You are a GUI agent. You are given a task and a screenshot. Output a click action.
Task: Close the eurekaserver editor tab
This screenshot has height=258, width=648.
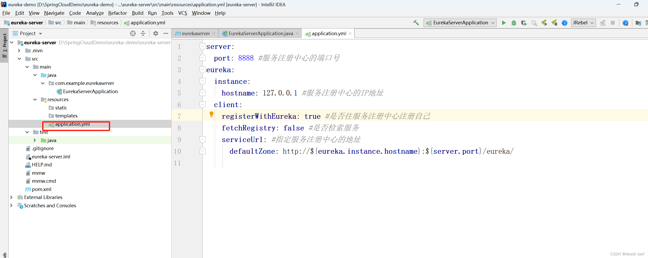214,33
